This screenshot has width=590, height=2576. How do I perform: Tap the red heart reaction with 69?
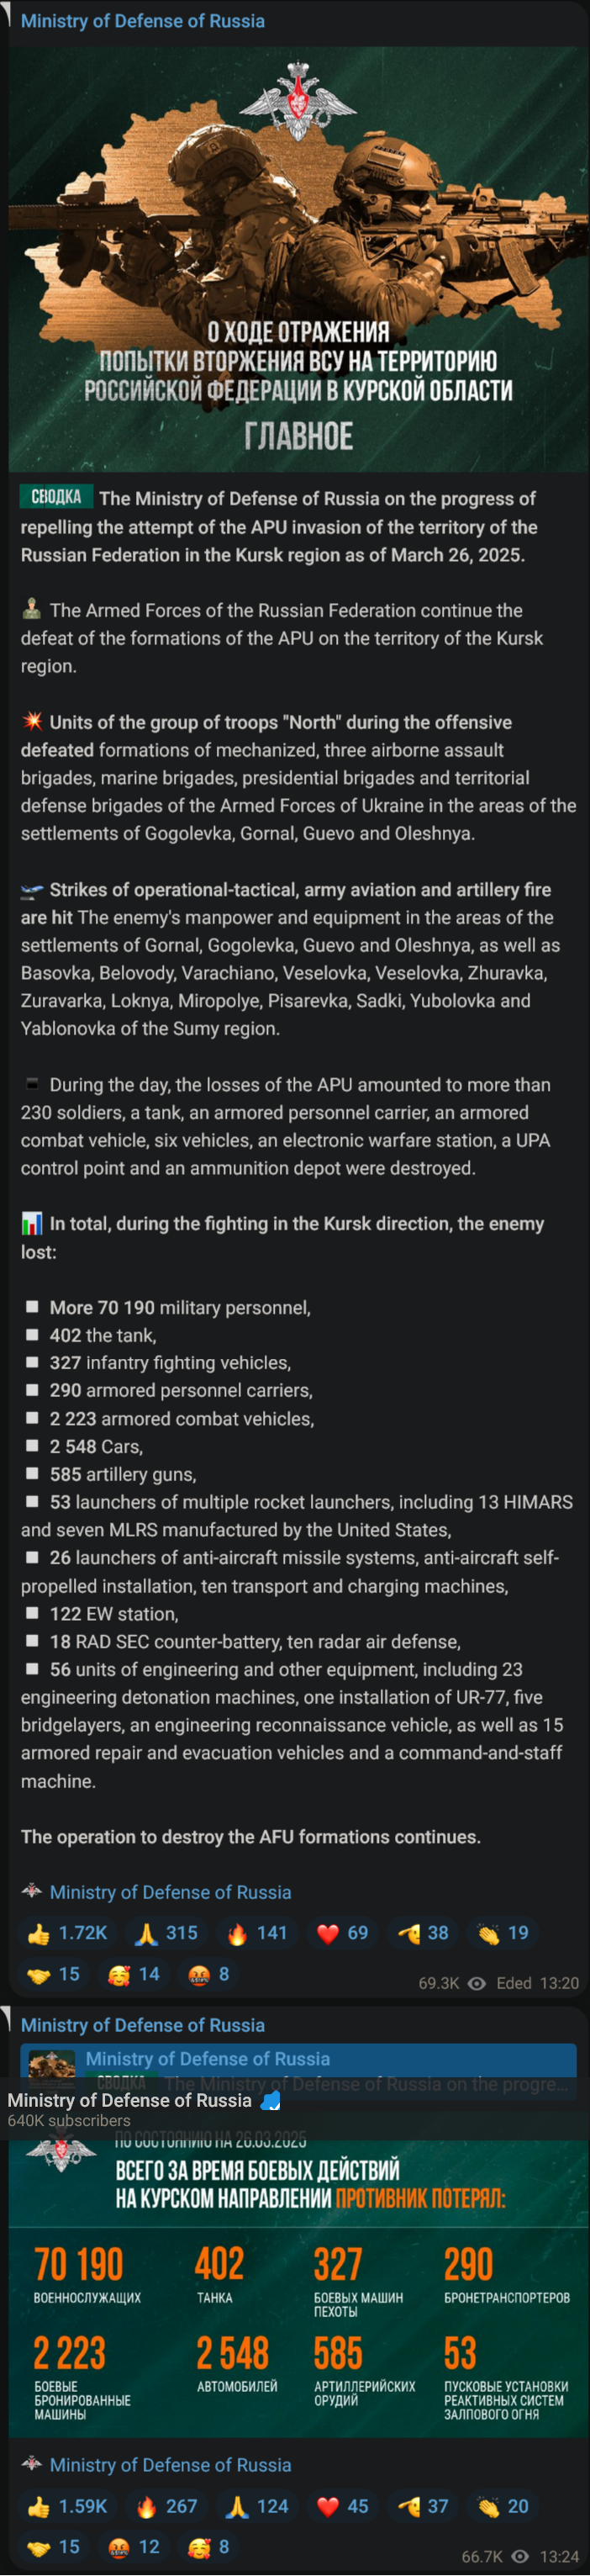pos(342,1933)
